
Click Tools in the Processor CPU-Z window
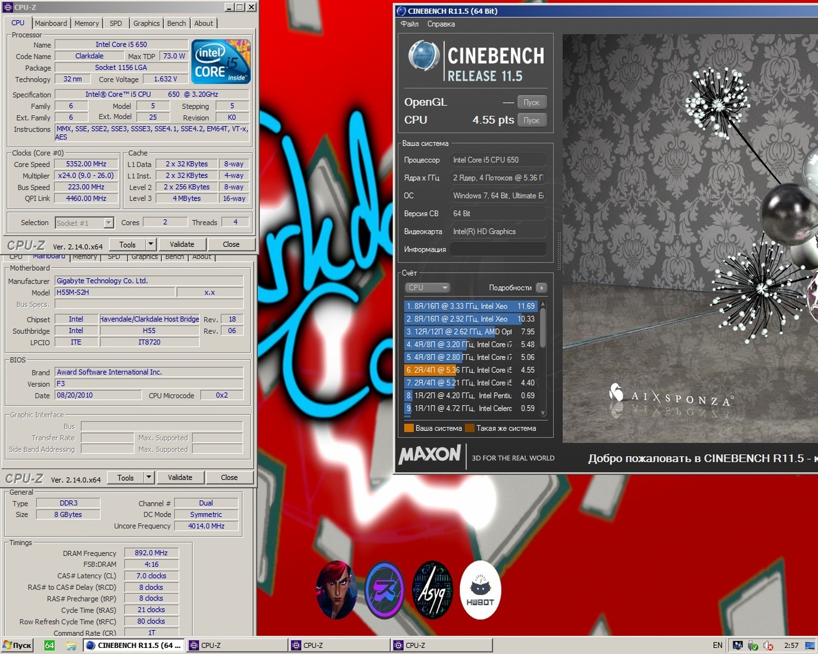click(x=127, y=245)
